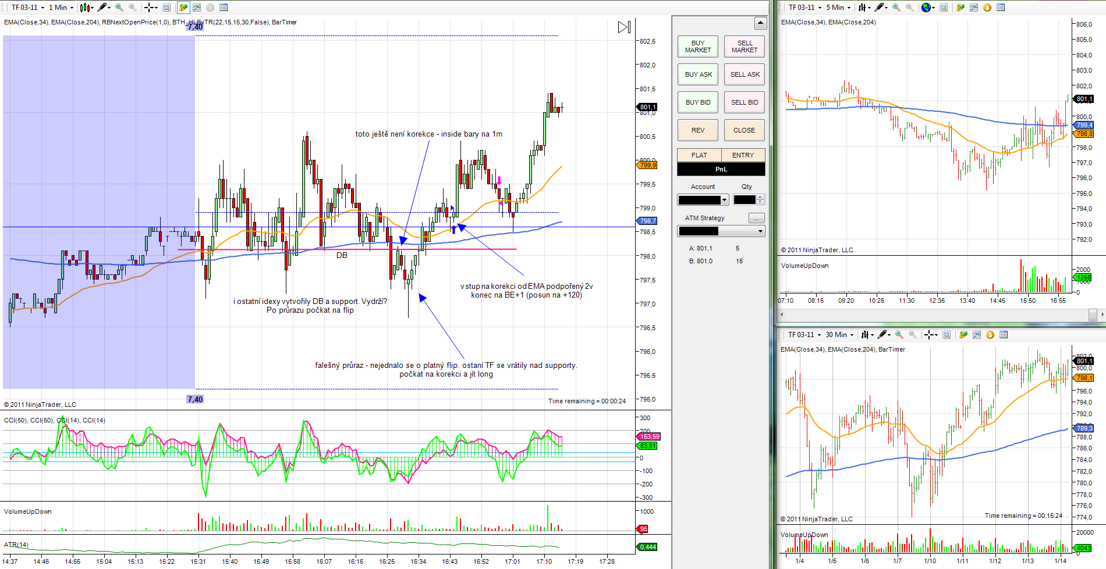
Task: Increase quantity with Qty up arrow
Action: (760, 197)
